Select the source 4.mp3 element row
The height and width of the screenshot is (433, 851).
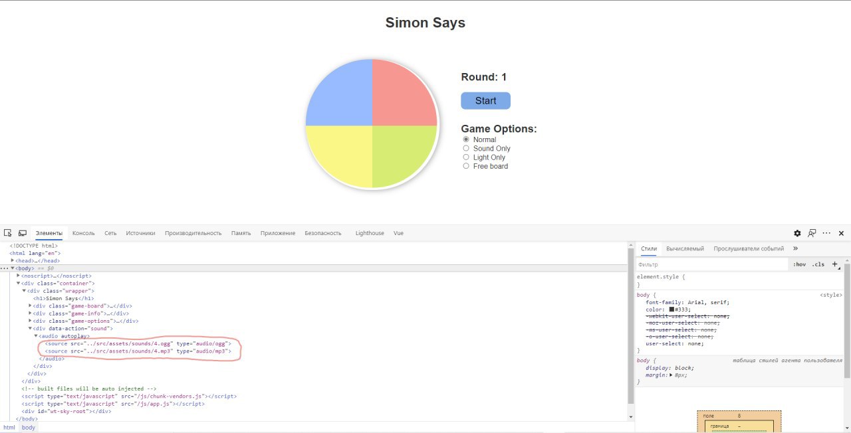click(138, 351)
